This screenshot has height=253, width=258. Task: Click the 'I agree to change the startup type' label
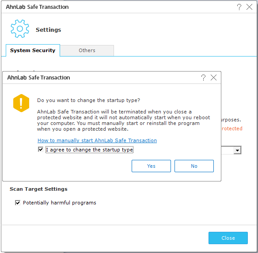[x=89, y=150]
